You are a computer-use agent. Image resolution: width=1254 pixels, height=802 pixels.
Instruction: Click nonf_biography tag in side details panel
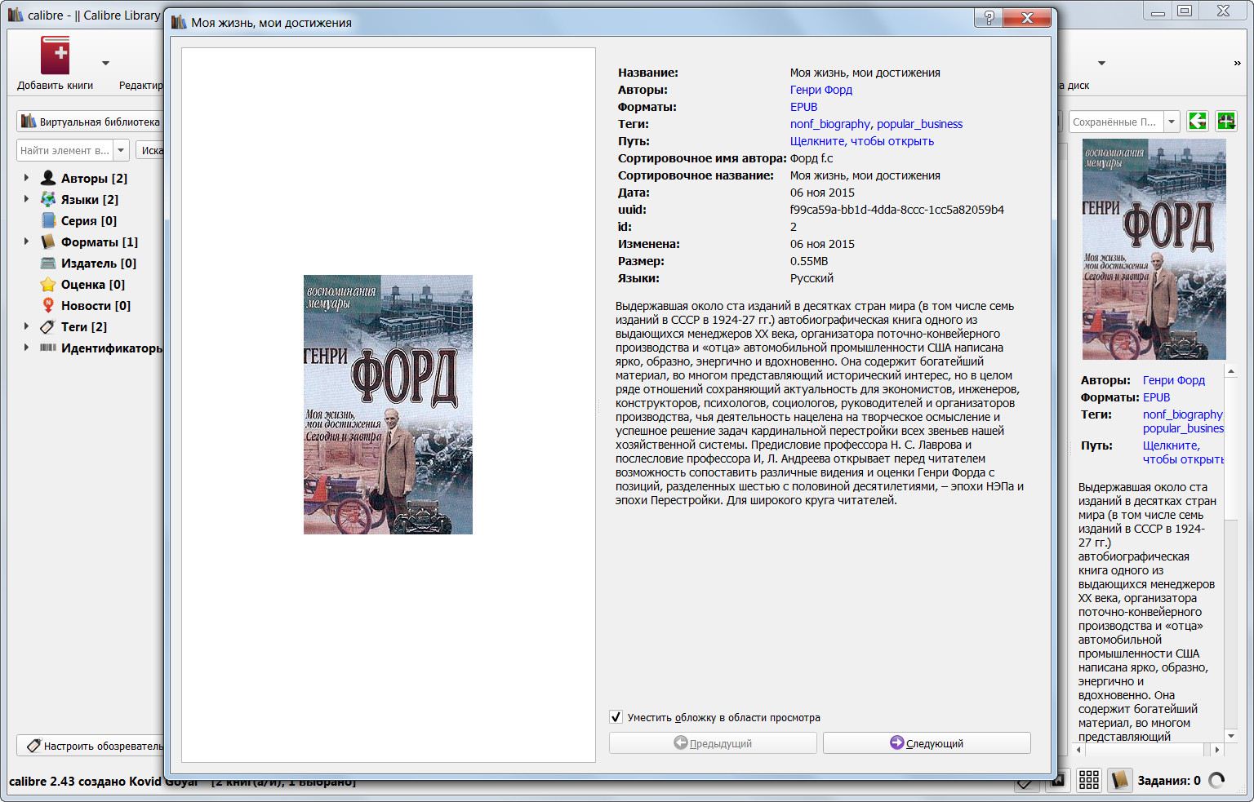pos(1183,414)
